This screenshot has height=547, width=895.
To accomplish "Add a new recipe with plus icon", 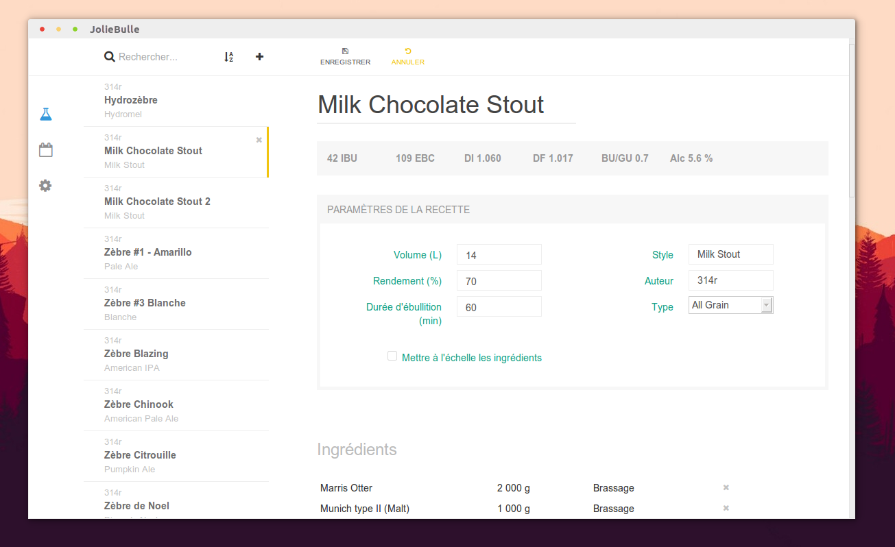I will click(x=259, y=57).
